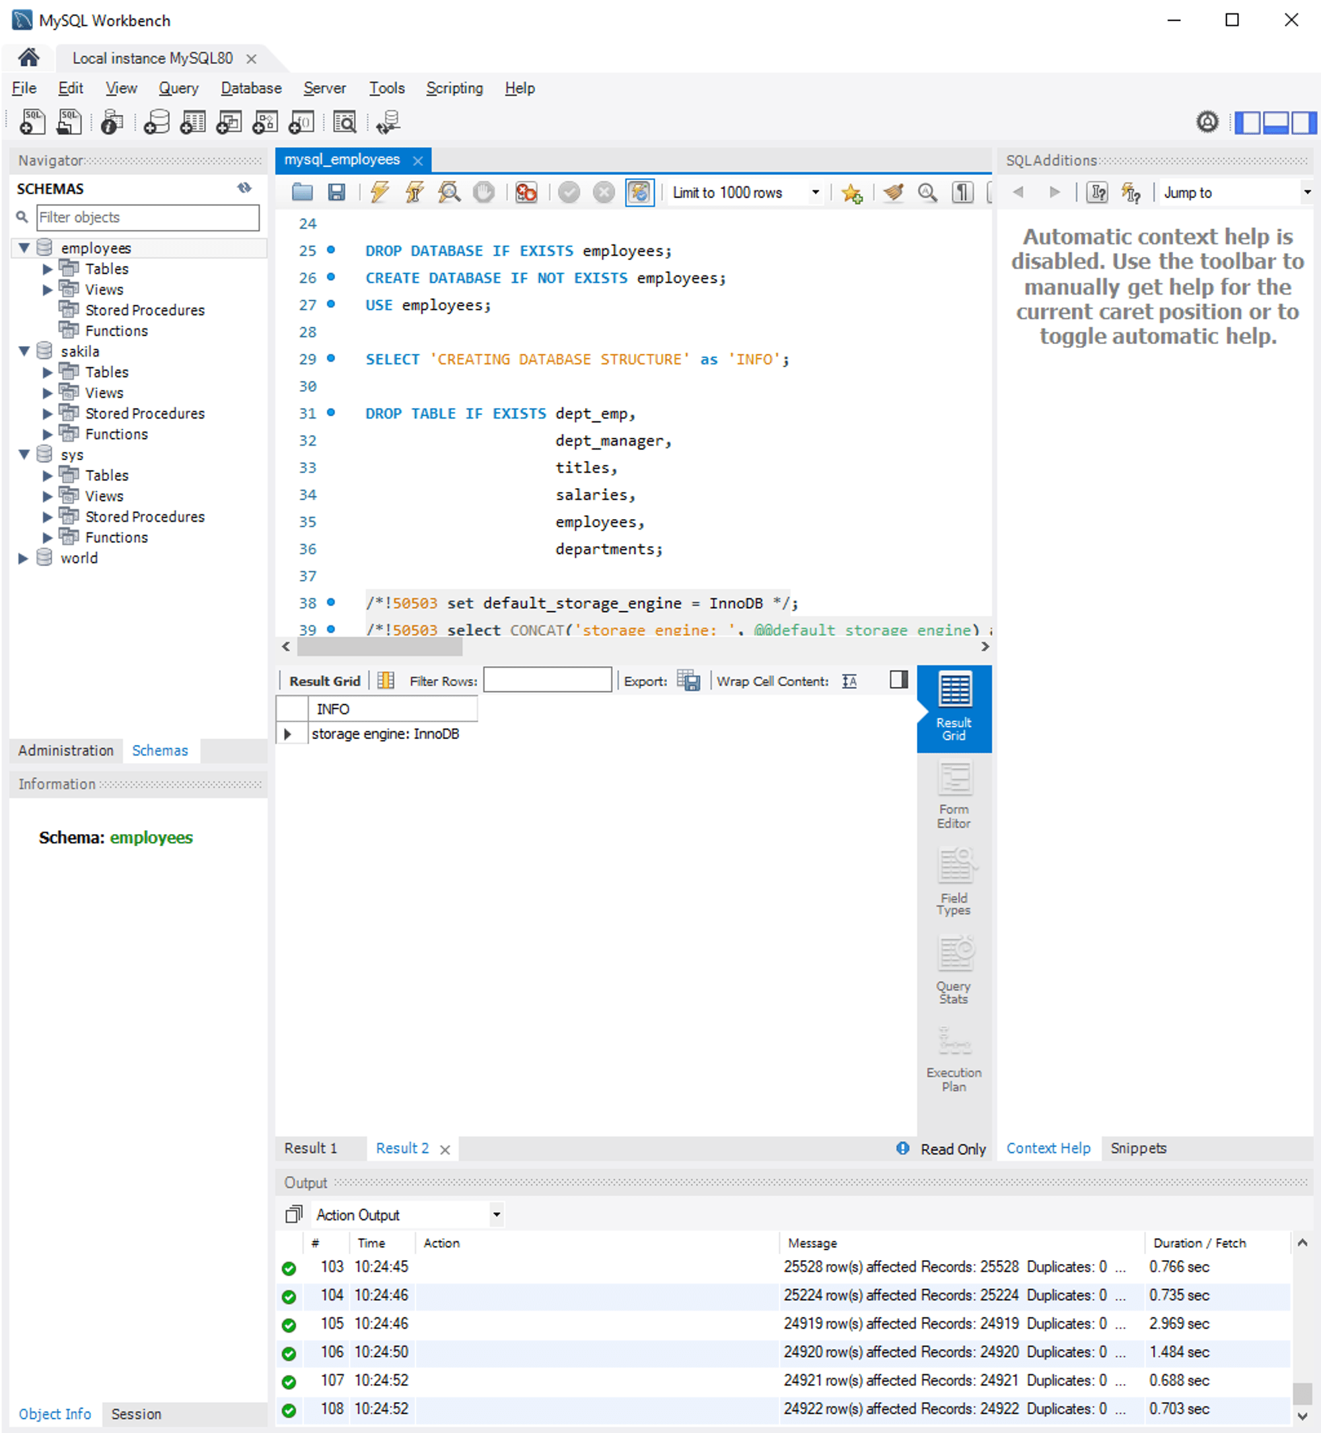The height and width of the screenshot is (1433, 1321).
Task: Click the Export recordset icon
Action: (x=688, y=680)
